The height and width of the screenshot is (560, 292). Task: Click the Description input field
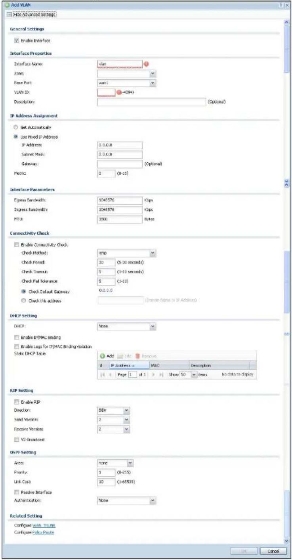[151, 102]
